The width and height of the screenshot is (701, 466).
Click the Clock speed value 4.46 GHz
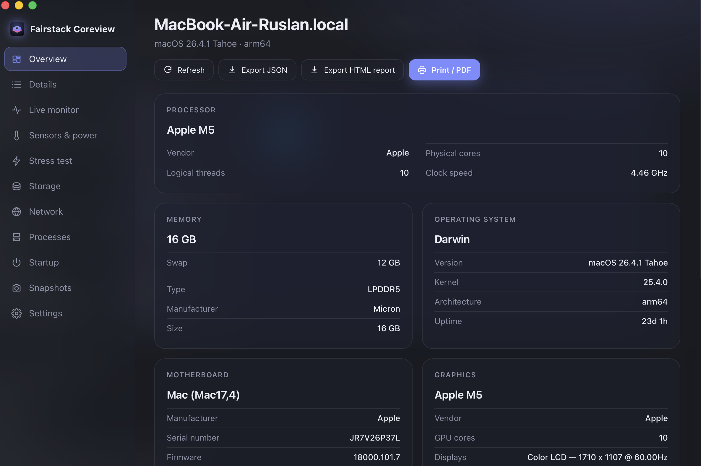pyautogui.click(x=649, y=173)
